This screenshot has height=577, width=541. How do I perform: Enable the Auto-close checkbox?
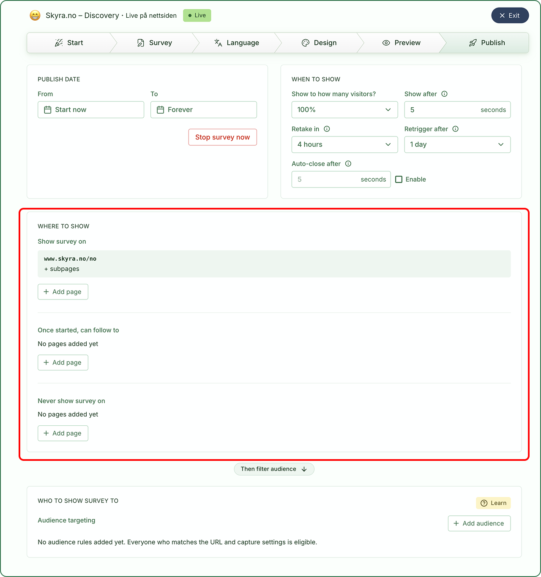399,180
